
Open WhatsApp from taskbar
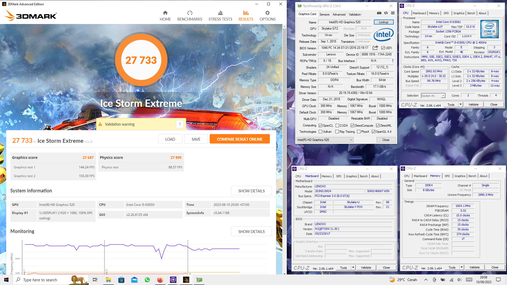pos(147,280)
